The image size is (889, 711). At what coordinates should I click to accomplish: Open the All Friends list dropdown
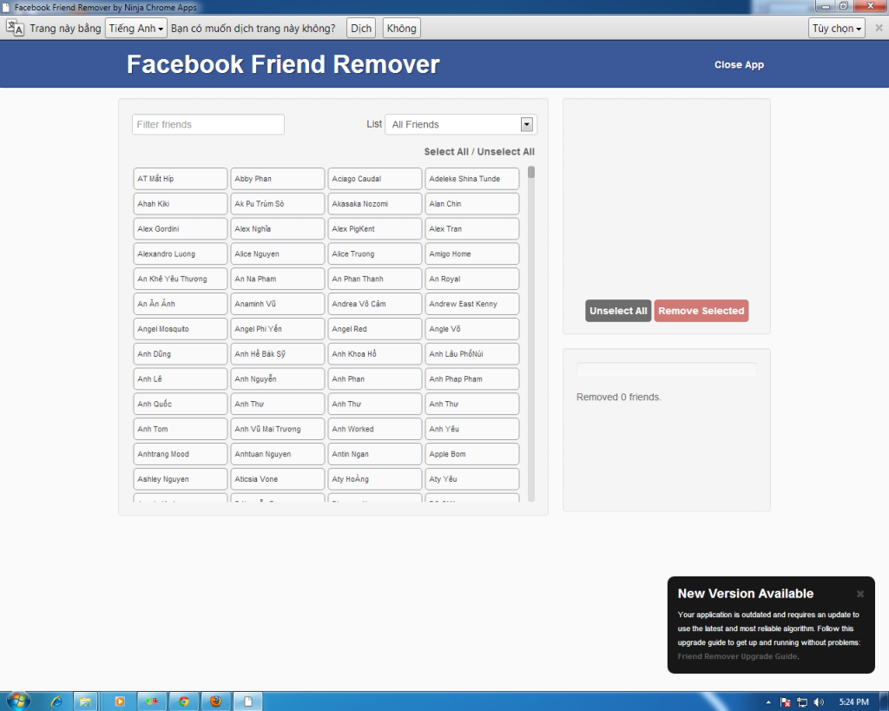point(460,124)
